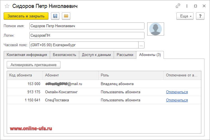This screenshot has height=140, width=210.
Task: Click Записать и закрыть button
Action: click(x=26, y=16)
